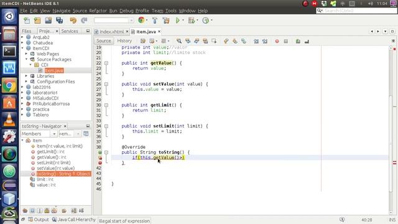Viewport: 398px width, 224px height.
Task: Click the Debug Project toolbar icon
Action: point(192,21)
